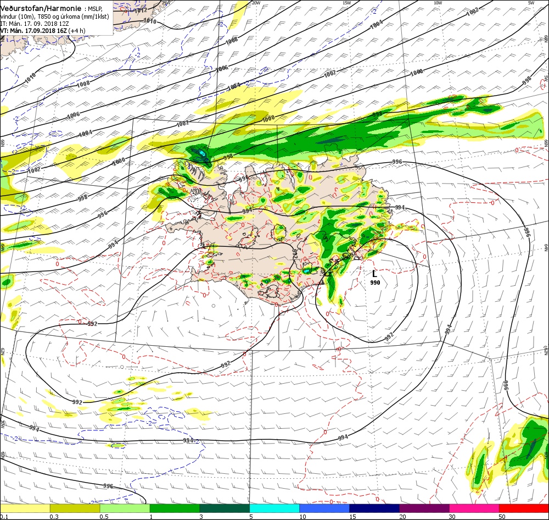
Task: Click the magenta 30 mm legend swatch
Action: [474, 508]
